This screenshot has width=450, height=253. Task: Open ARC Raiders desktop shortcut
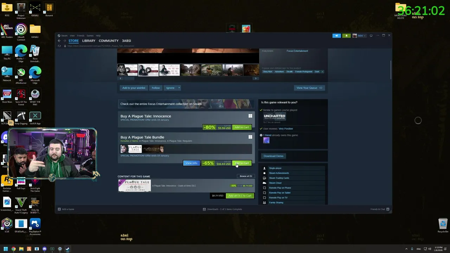pyautogui.click(x=7, y=31)
